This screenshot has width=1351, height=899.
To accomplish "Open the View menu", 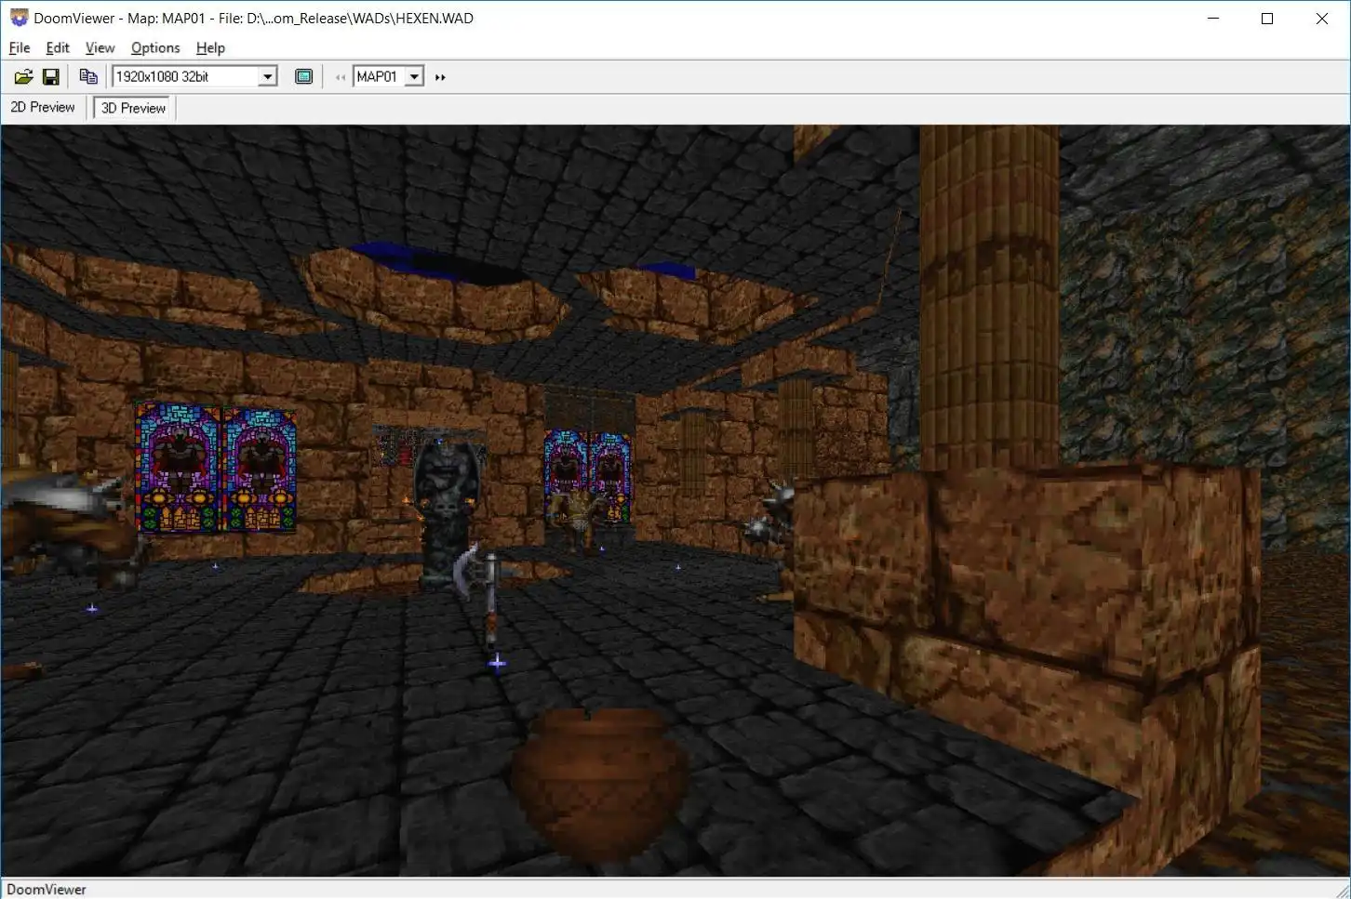I will tap(100, 47).
